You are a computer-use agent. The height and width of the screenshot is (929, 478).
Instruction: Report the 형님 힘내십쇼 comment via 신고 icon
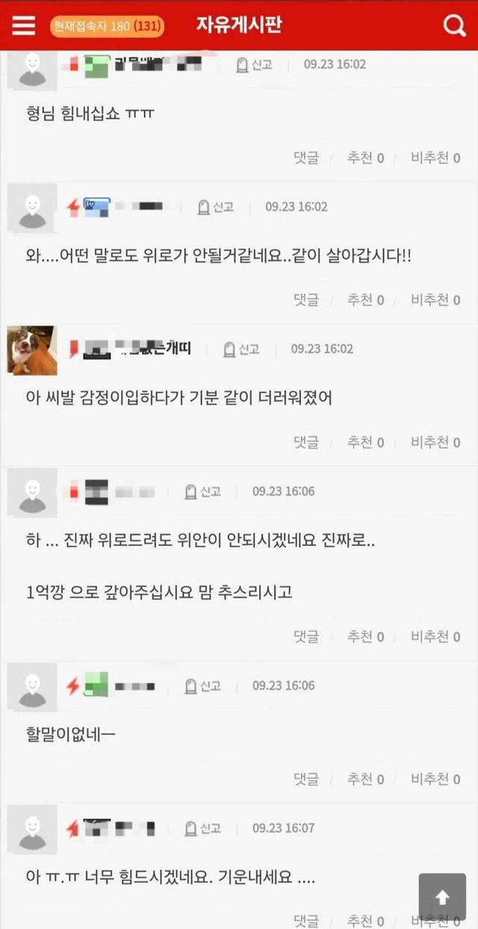(254, 64)
